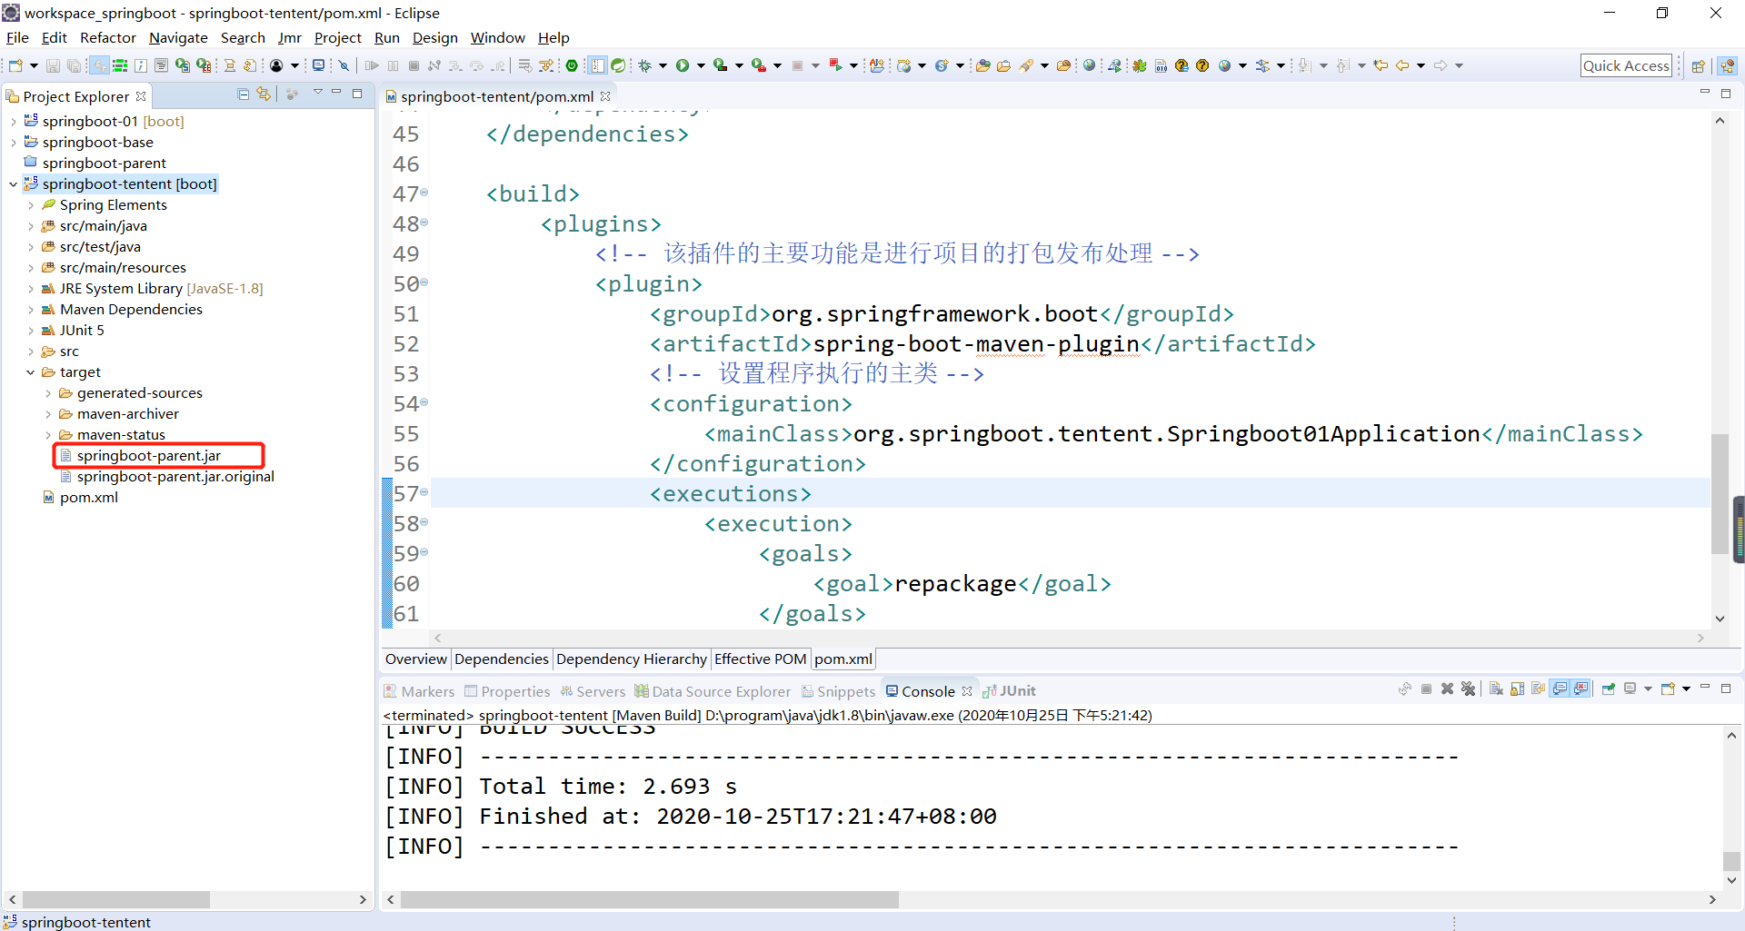Select the src/main/resources folder
The height and width of the screenshot is (931, 1745).
(x=123, y=268)
